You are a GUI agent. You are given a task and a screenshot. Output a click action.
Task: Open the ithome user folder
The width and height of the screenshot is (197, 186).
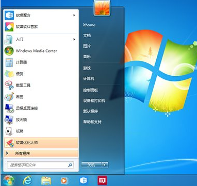point(89,25)
